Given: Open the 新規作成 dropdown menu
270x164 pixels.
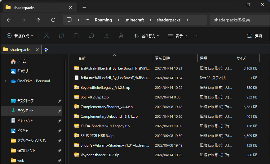Looking at the screenshot, I should tap(20, 36).
